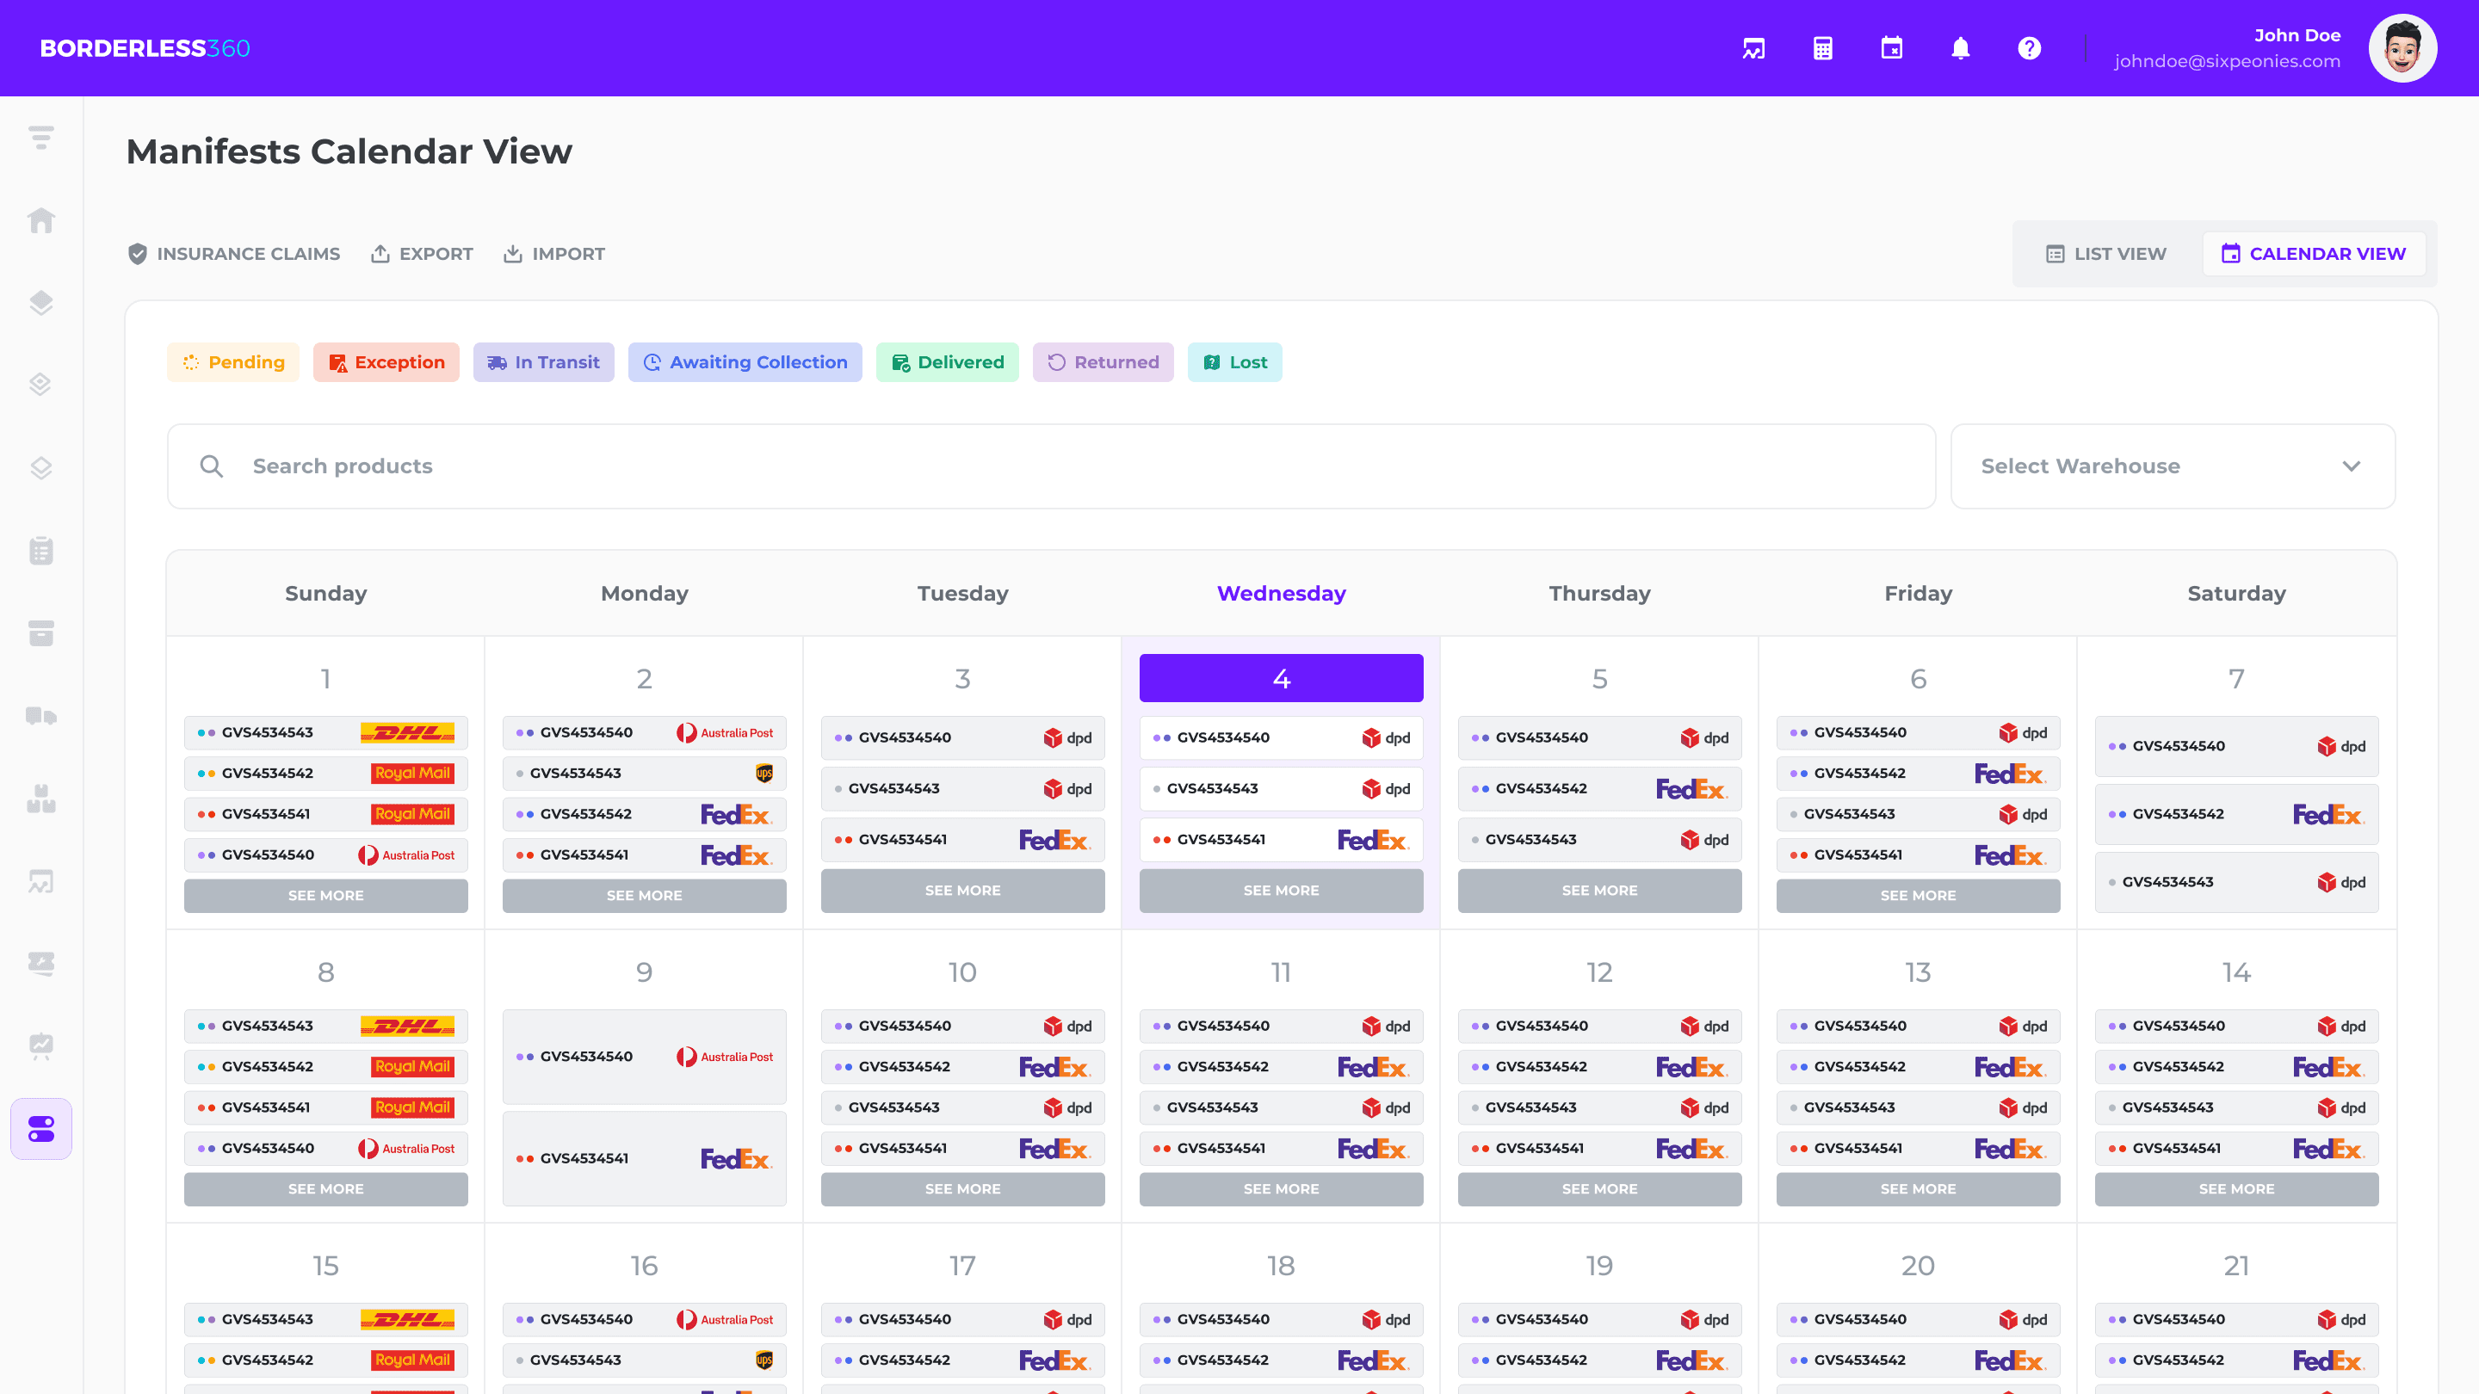Open UPS manifest GVS4534543 on day 2
Image resolution: width=2479 pixels, height=1394 pixels.
pyautogui.click(x=645, y=774)
